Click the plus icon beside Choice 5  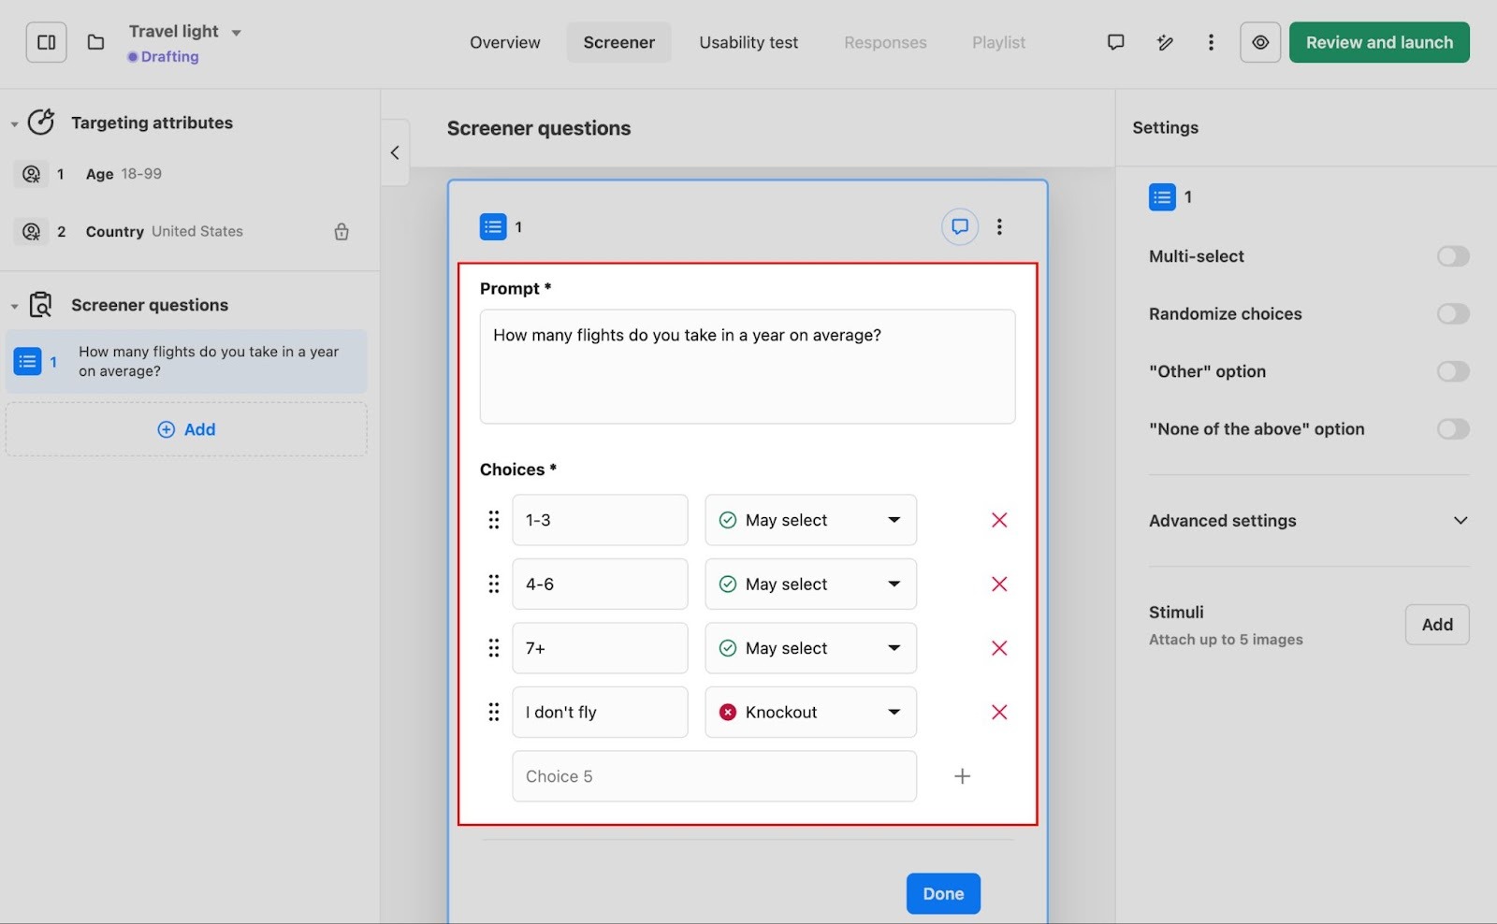point(962,776)
